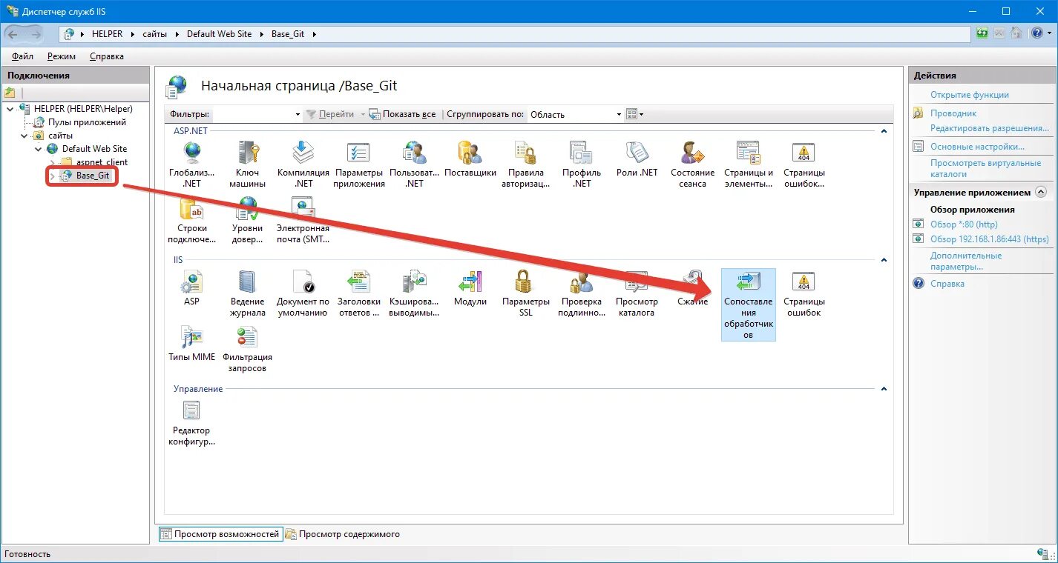The width and height of the screenshot is (1058, 563).
Task: Open the view mode dropdown button
Action: coord(634,114)
